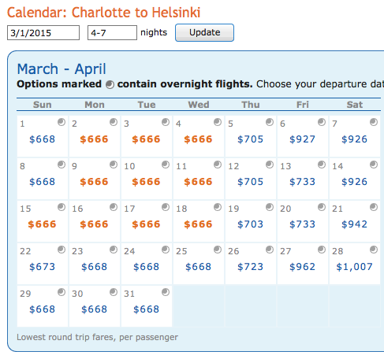Click the overnight icon in the March 13 cell

322,165
